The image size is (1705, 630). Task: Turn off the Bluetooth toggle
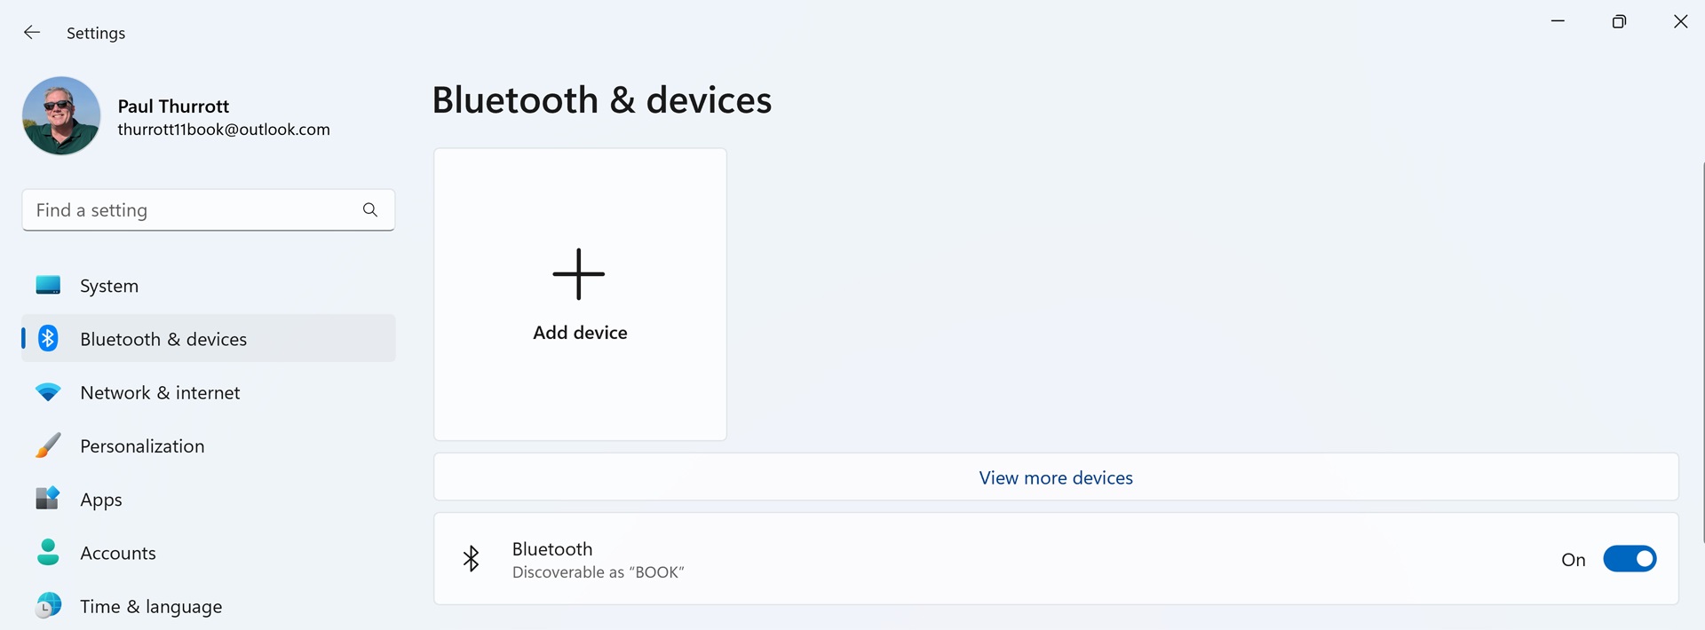point(1630,559)
